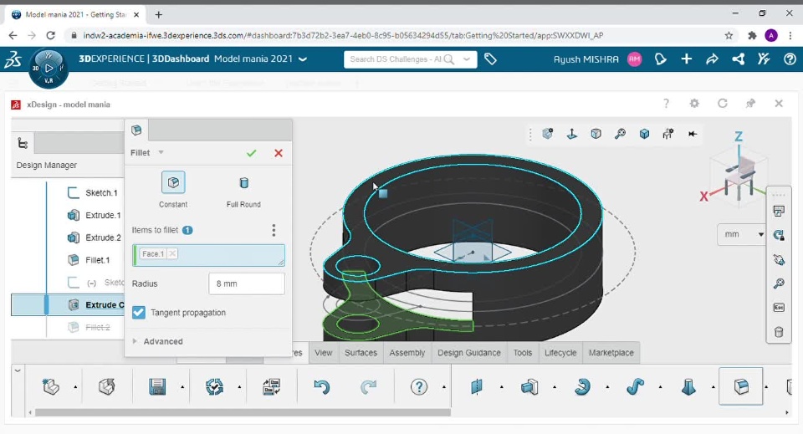This screenshot has width=803, height=434.
Task: Open the View tab
Action: 324,353
